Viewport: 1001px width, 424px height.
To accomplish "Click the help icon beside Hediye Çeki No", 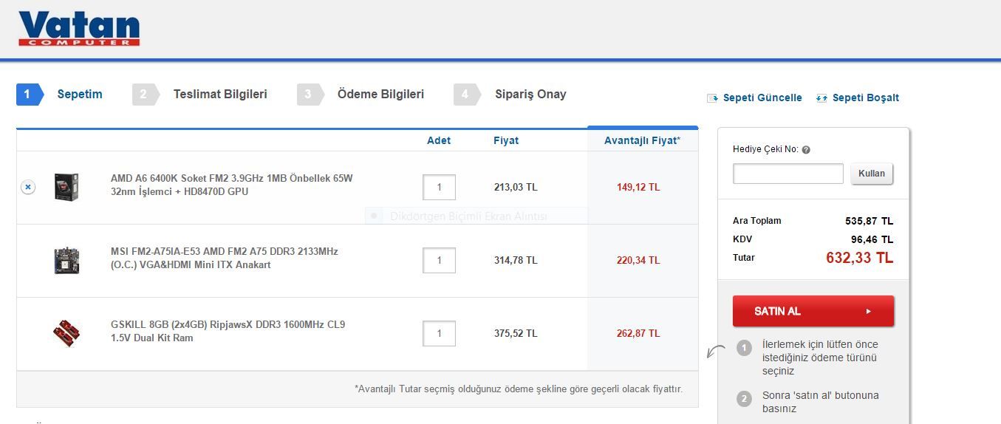I will click(806, 150).
